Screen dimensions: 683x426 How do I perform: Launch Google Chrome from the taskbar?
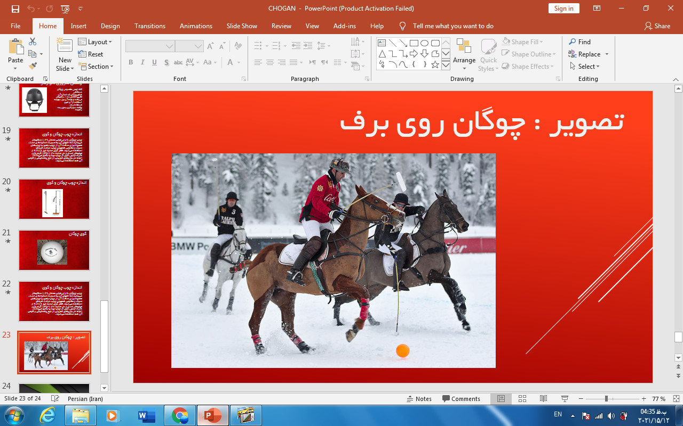pos(180,415)
